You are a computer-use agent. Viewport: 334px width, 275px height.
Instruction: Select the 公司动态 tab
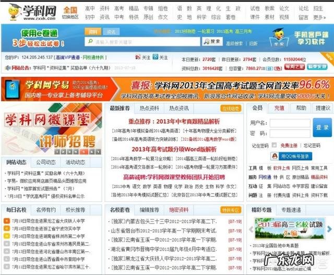coord(45,163)
